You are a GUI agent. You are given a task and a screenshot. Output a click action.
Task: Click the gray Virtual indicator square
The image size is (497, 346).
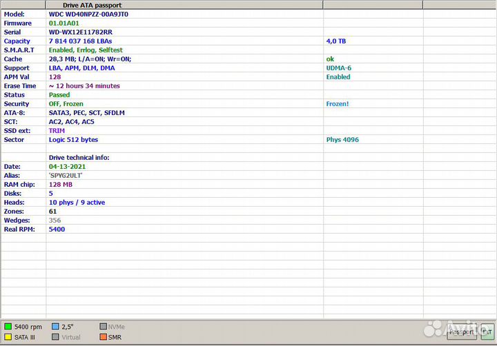point(55,337)
